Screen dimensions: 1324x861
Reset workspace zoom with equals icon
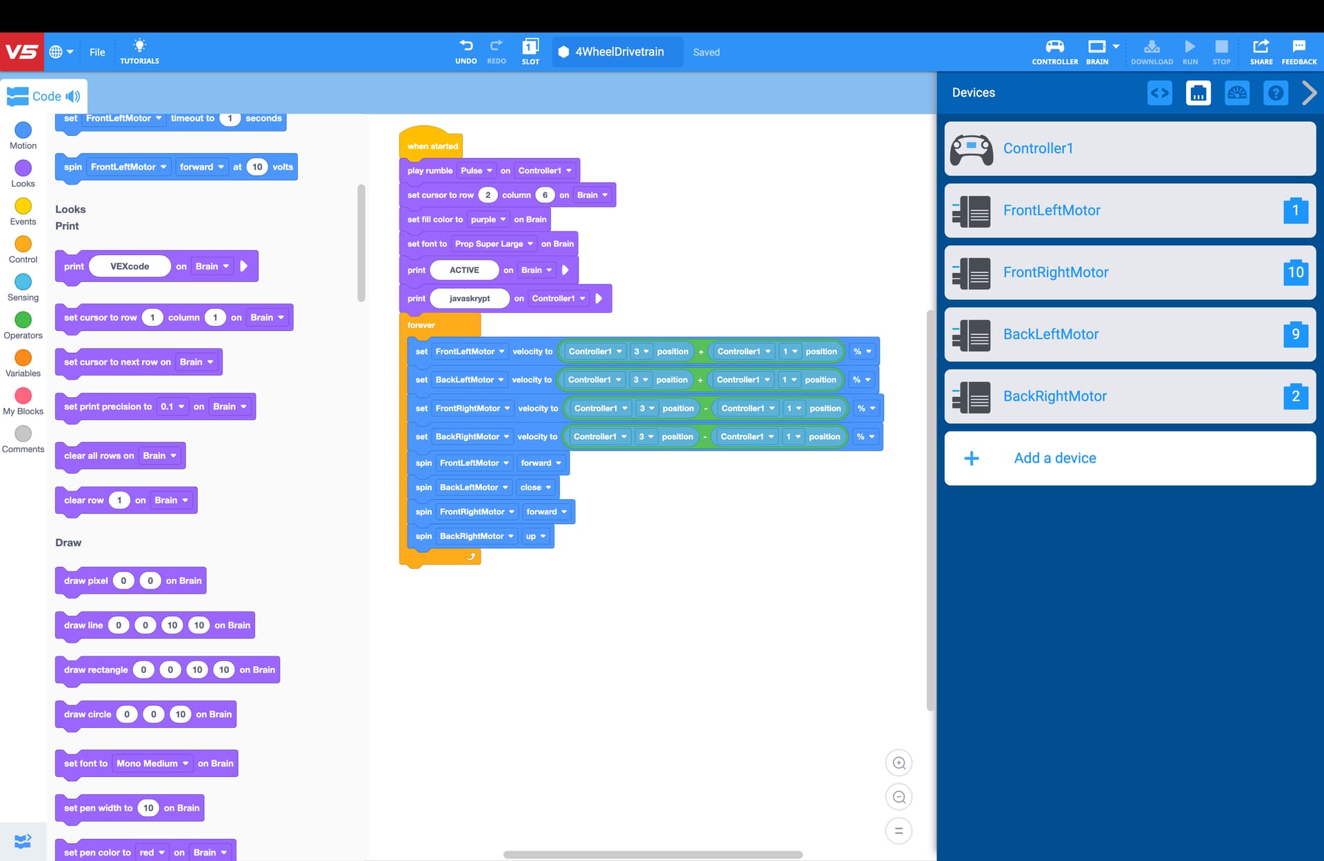(899, 831)
